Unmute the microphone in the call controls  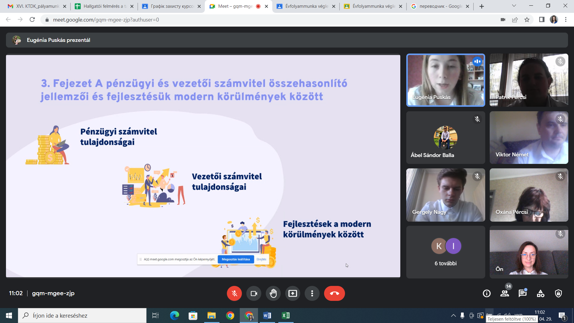234,293
